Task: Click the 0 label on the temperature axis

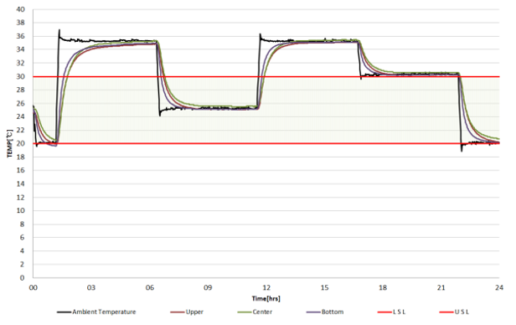Action: (22, 277)
